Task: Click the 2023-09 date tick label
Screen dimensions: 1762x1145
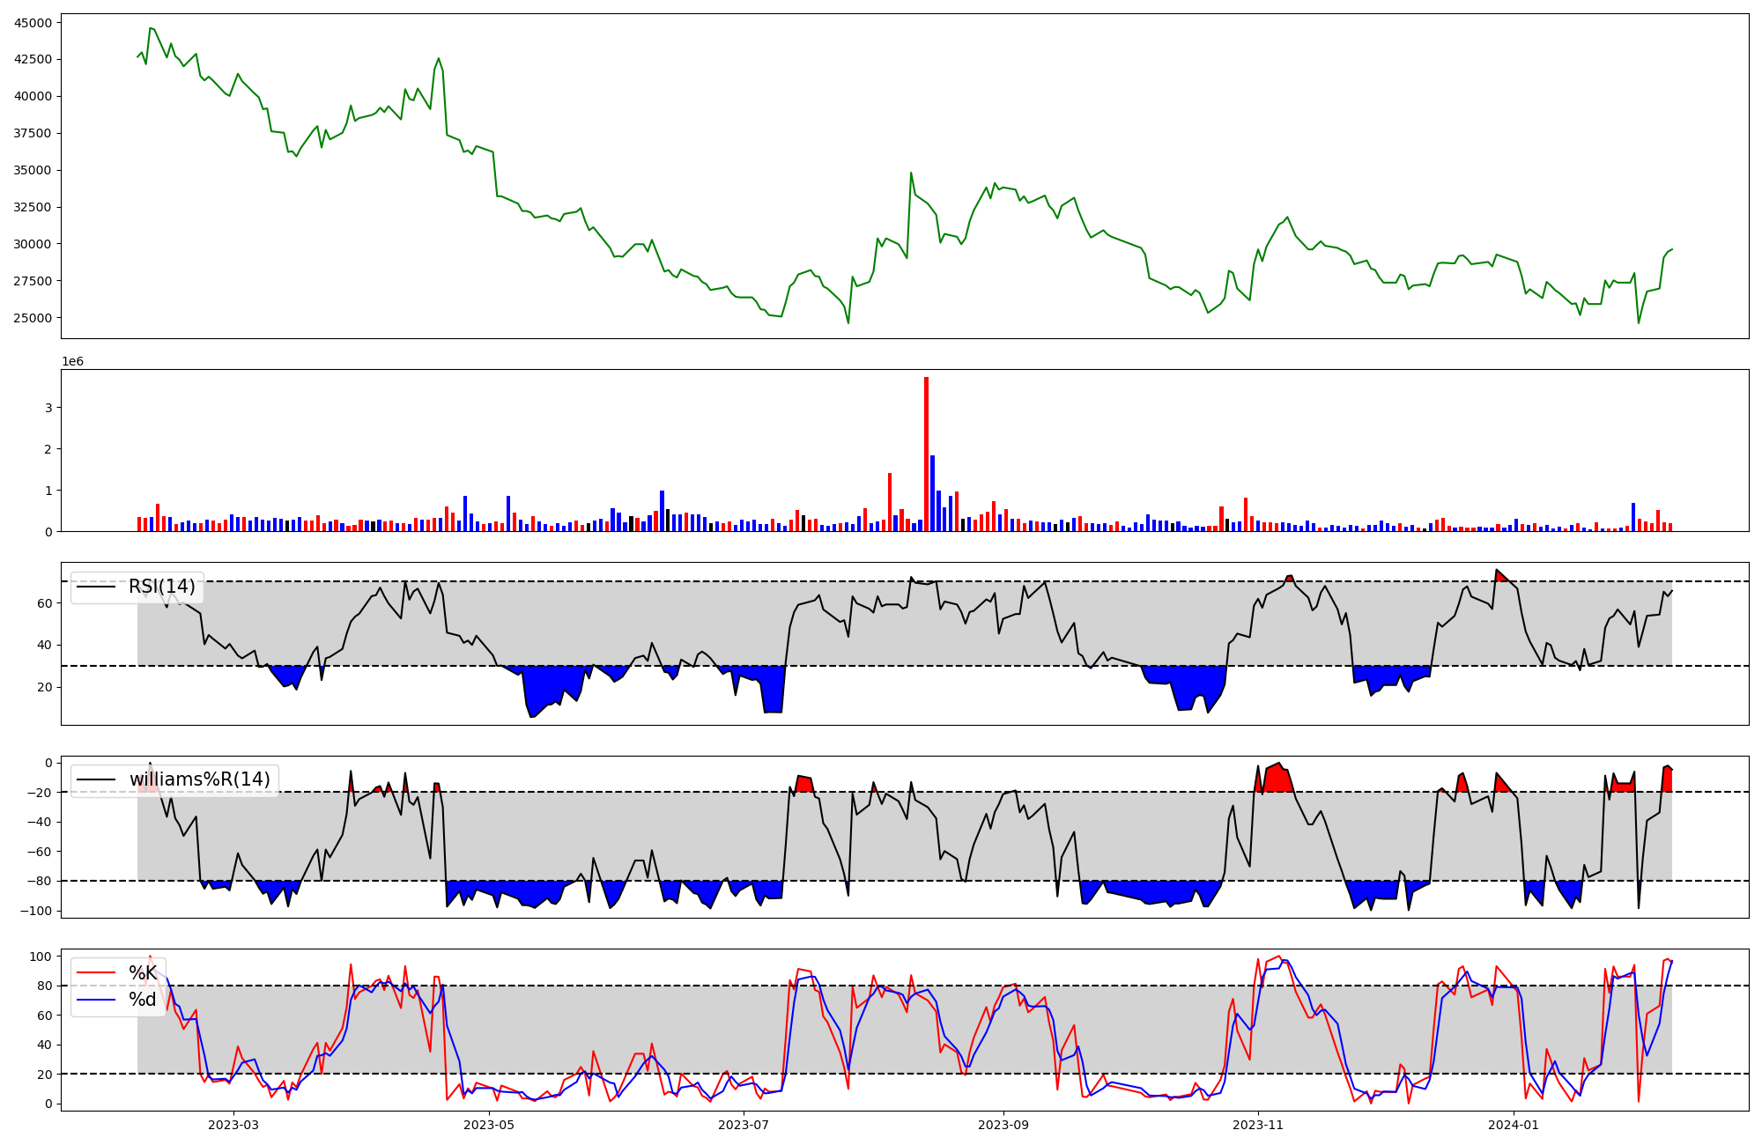Action: (1003, 1125)
